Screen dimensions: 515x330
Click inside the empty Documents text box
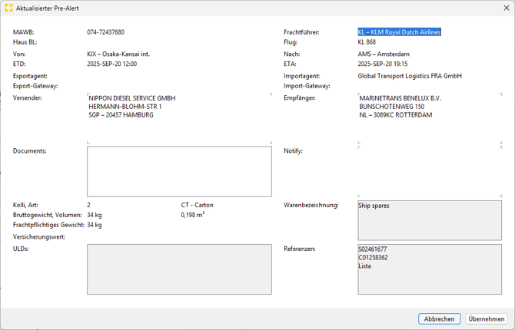179,172
